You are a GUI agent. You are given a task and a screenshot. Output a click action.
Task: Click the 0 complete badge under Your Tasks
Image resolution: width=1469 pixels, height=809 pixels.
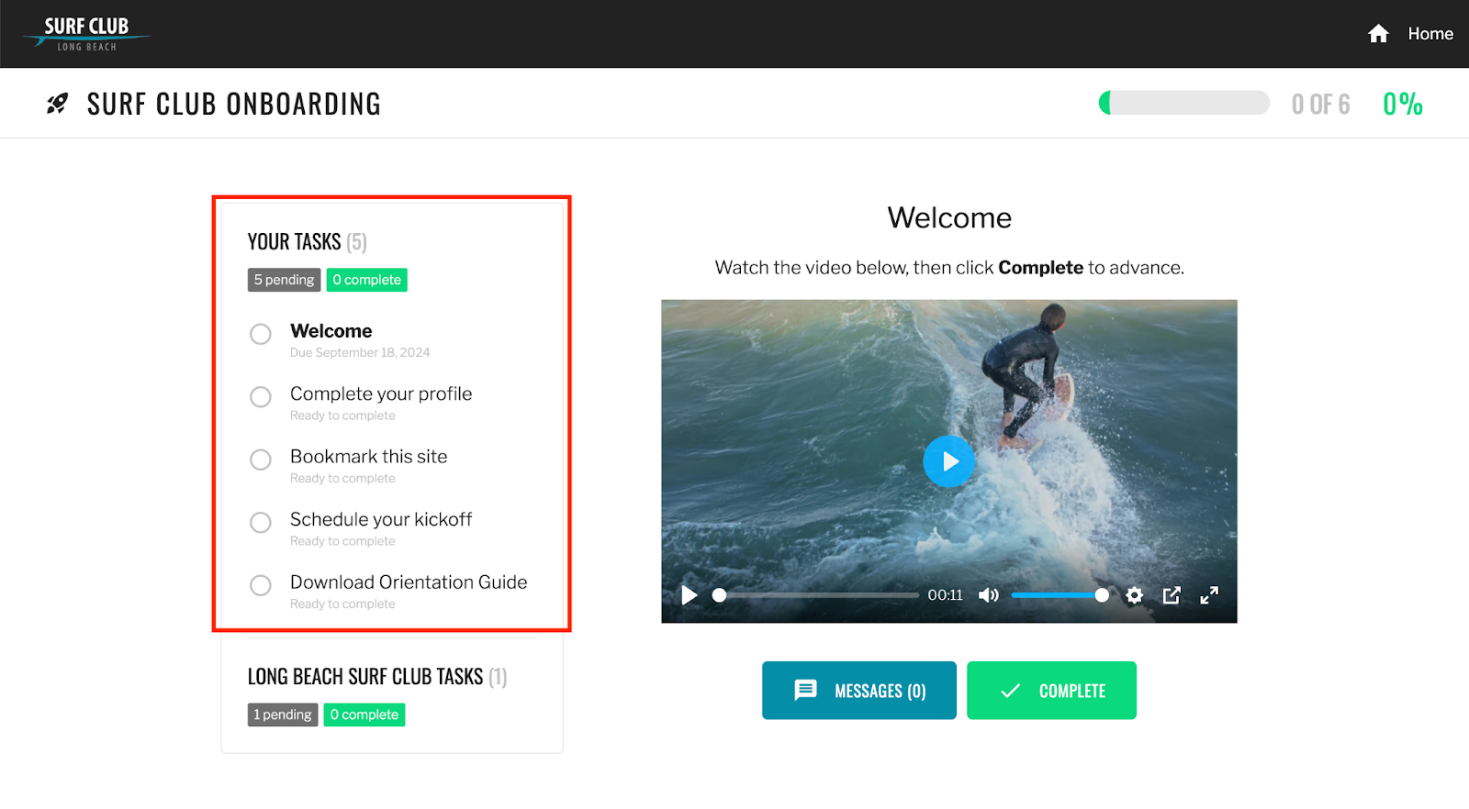pyautogui.click(x=366, y=280)
